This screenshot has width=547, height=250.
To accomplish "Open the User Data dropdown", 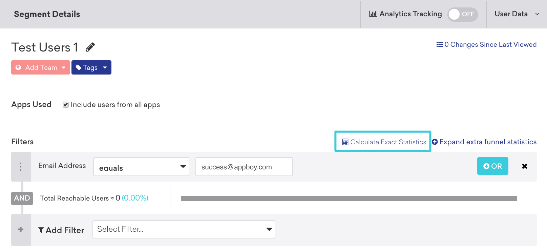I will tap(517, 14).
